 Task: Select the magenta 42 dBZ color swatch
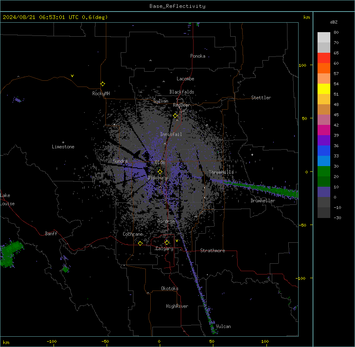[324, 130]
